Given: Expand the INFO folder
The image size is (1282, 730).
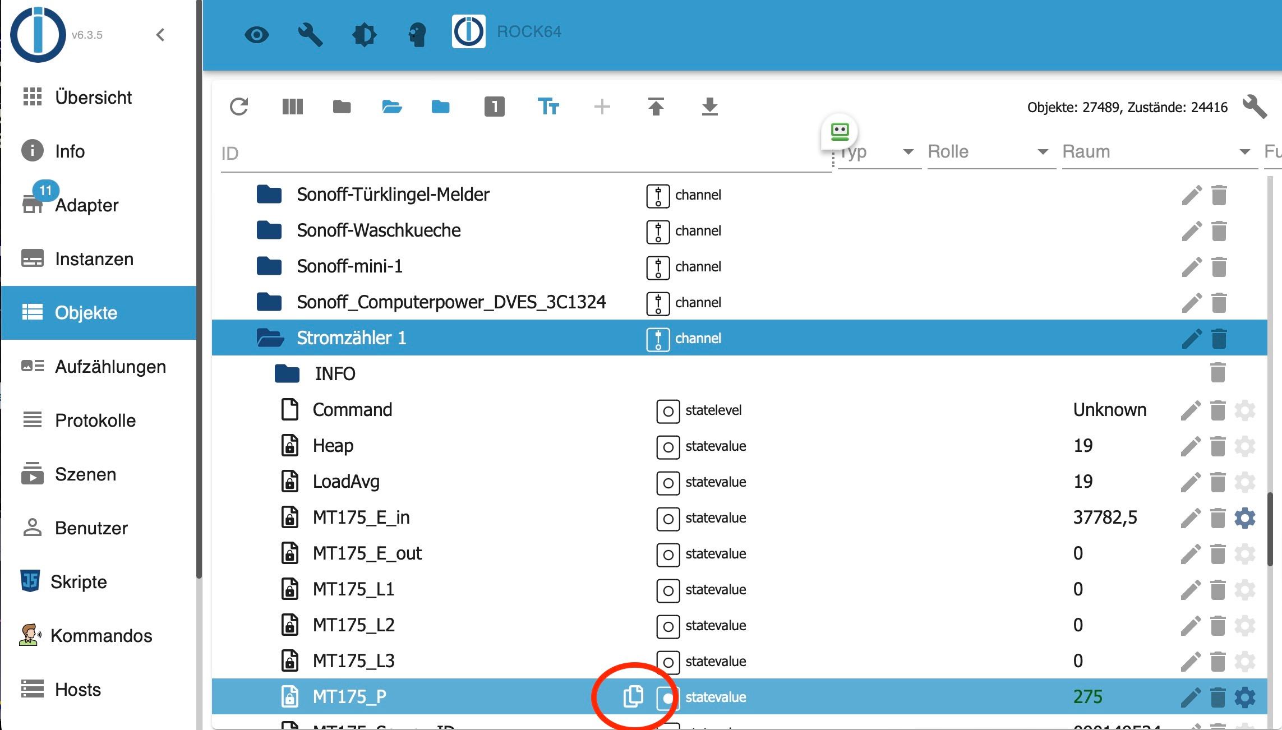Looking at the screenshot, I should 287,374.
